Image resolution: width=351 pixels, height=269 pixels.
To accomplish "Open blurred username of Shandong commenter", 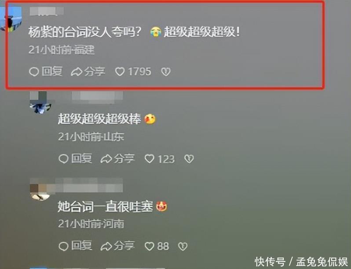I will 97,97.
